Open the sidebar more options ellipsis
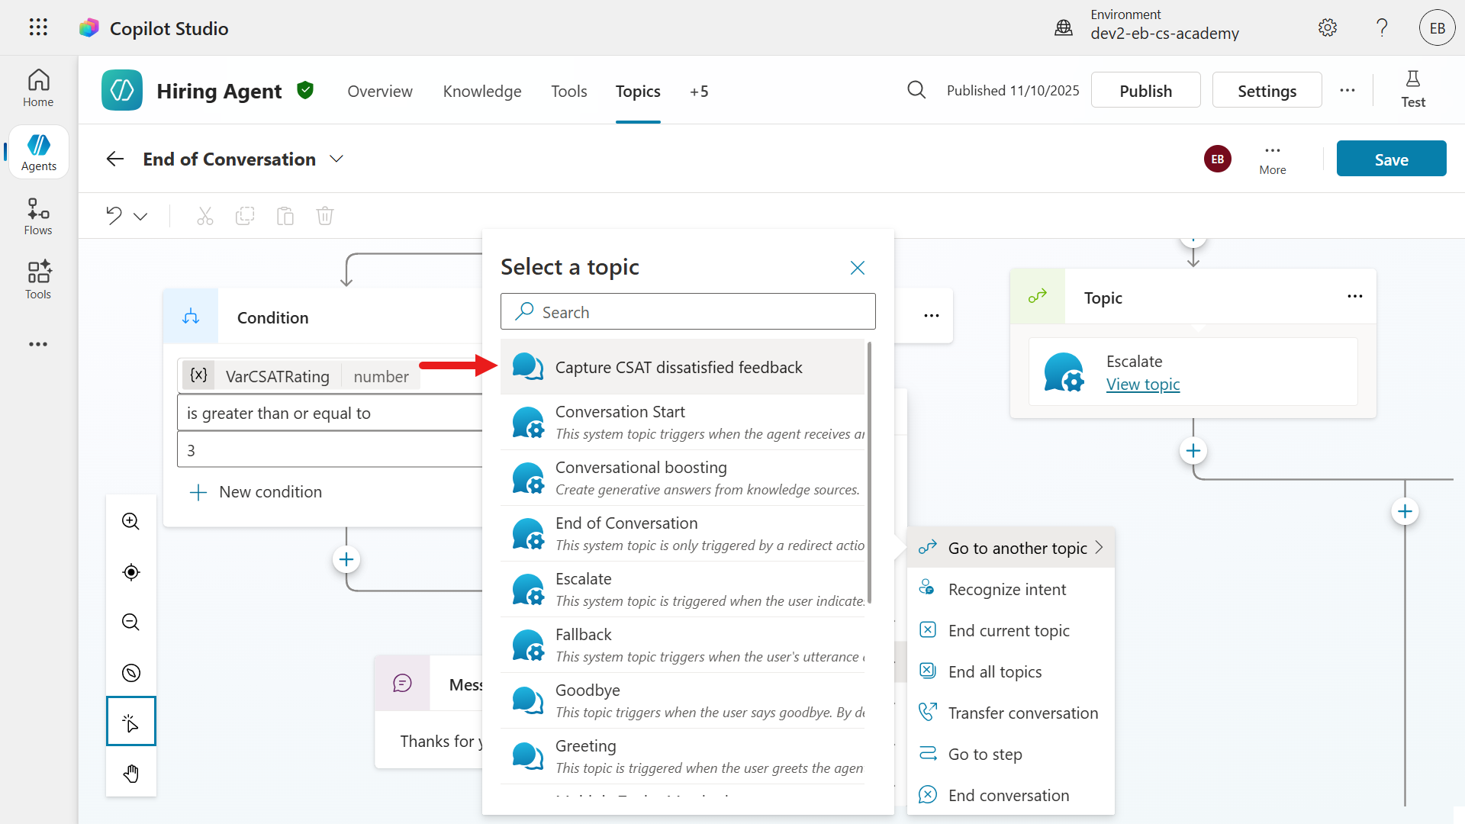Viewport: 1465px width, 824px height. (38, 344)
